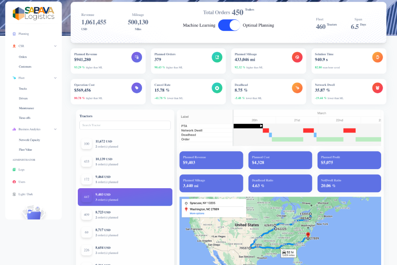Open Drivers under Fleet
Image resolution: width=397 pixels, height=265 pixels.
click(x=23, y=99)
